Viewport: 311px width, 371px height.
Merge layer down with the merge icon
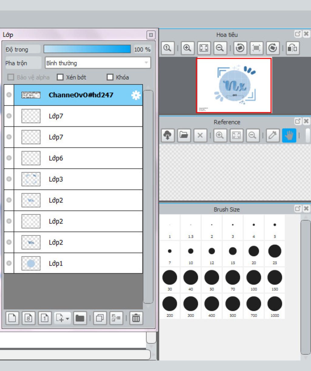116,318
